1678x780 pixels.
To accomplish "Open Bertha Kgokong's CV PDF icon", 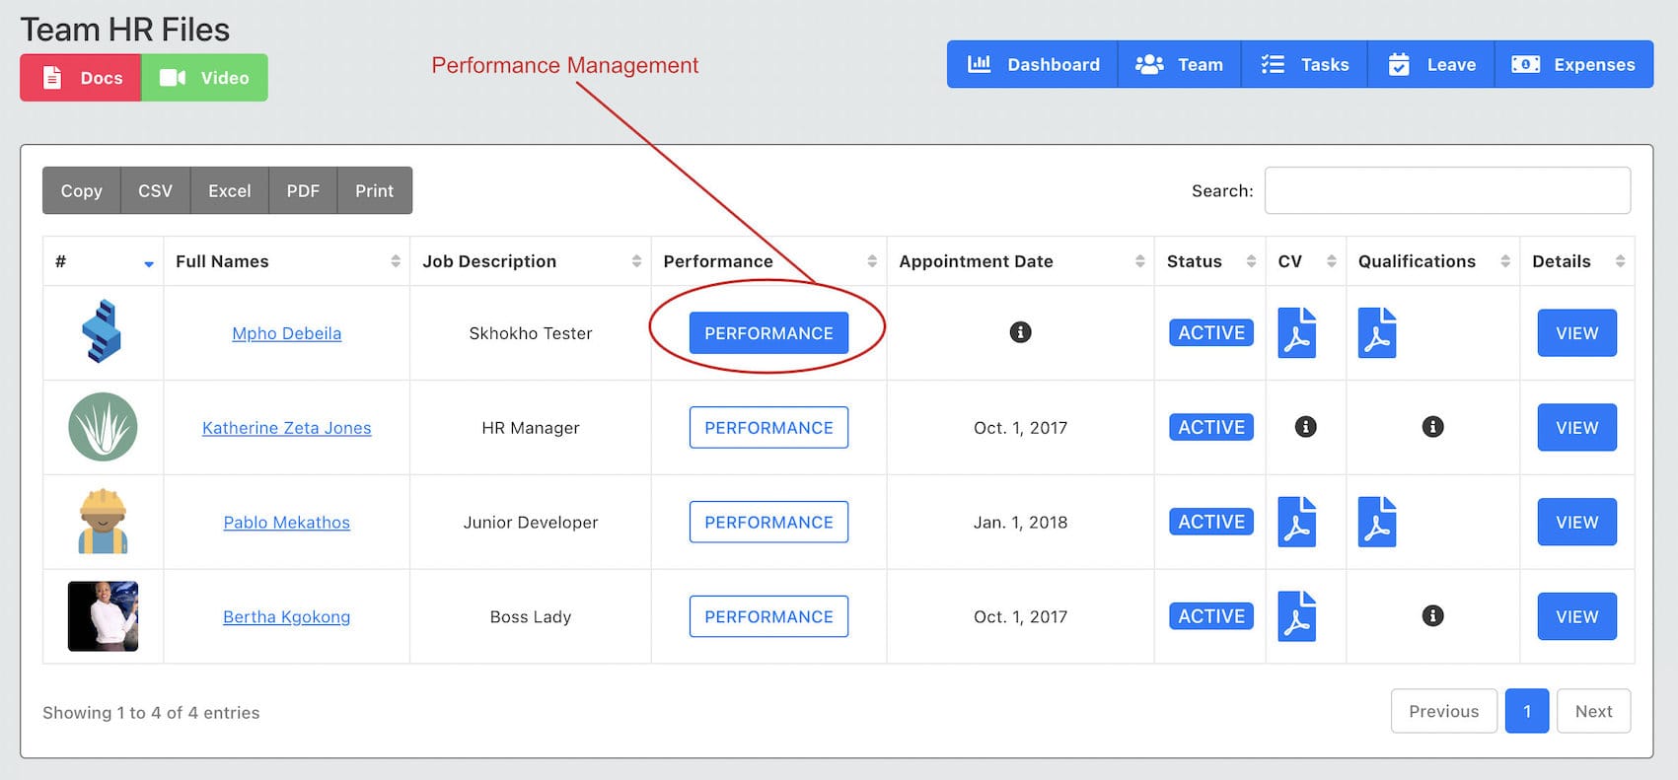I will click(1297, 616).
